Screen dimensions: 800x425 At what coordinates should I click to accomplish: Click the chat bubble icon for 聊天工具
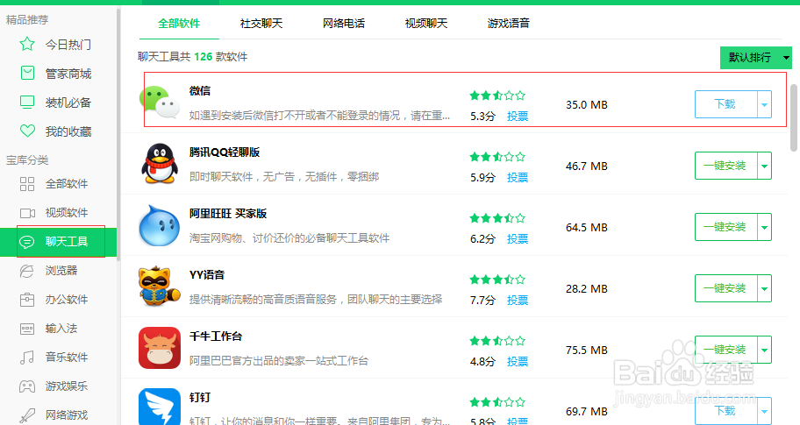pos(27,242)
